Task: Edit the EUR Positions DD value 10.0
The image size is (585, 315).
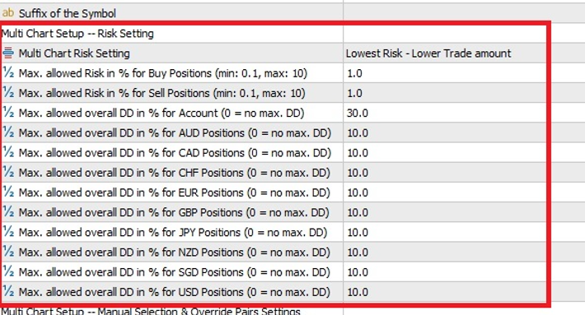Action: (x=358, y=192)
